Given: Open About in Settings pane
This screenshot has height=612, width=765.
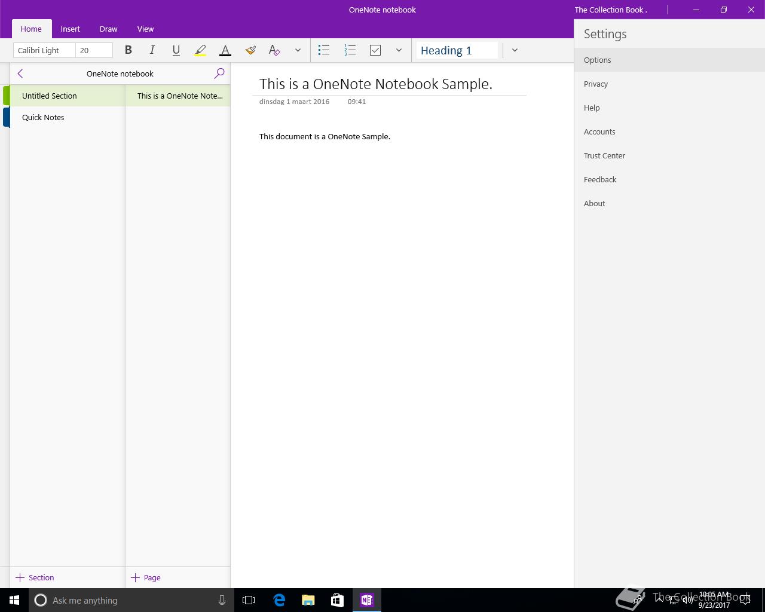Looking at the screenshot, I should [x=669, y=203].
